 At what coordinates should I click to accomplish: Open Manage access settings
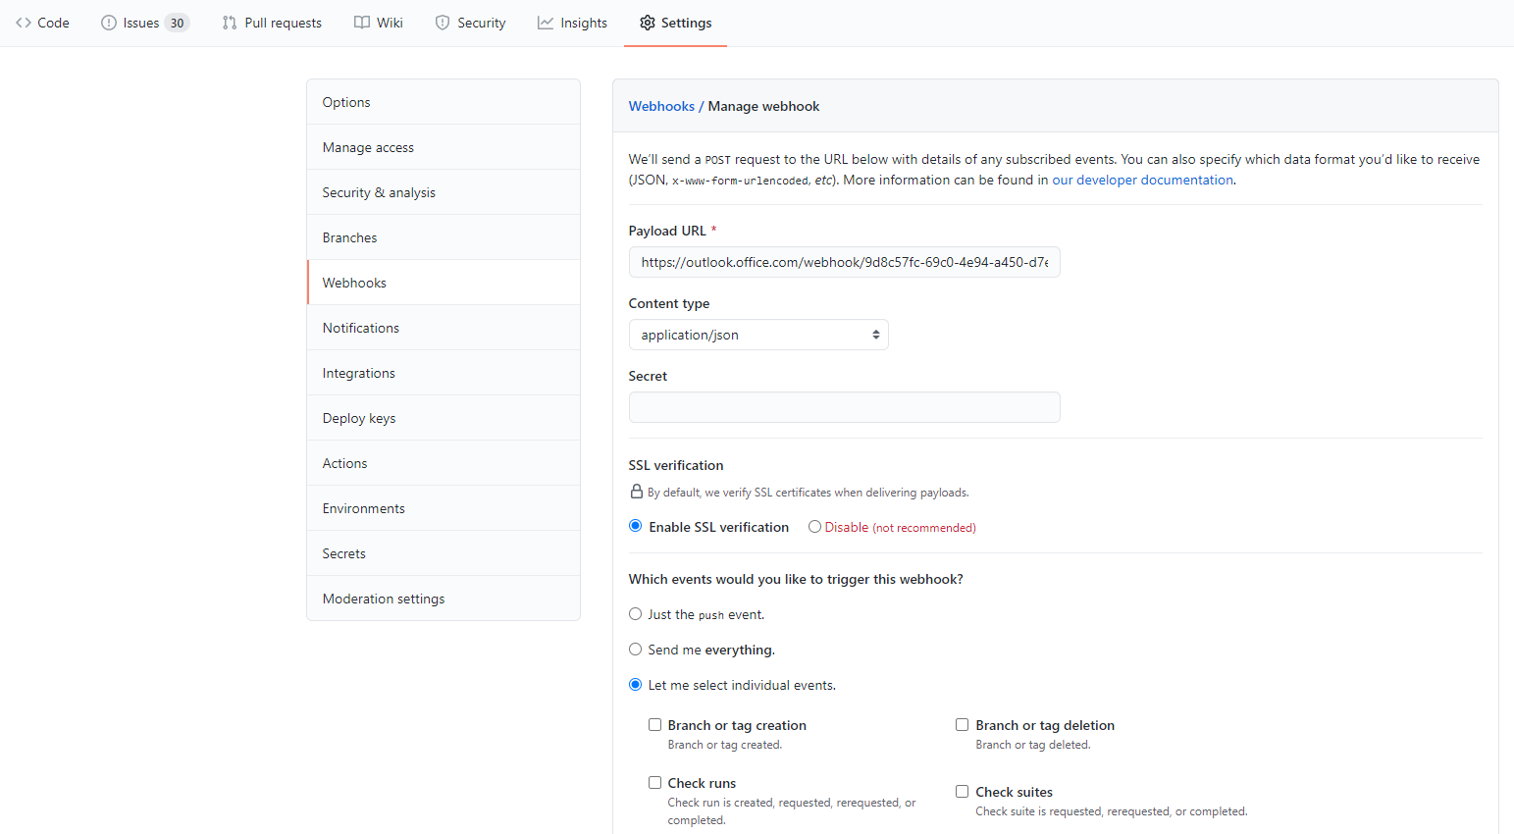click(x=444, y=147)
